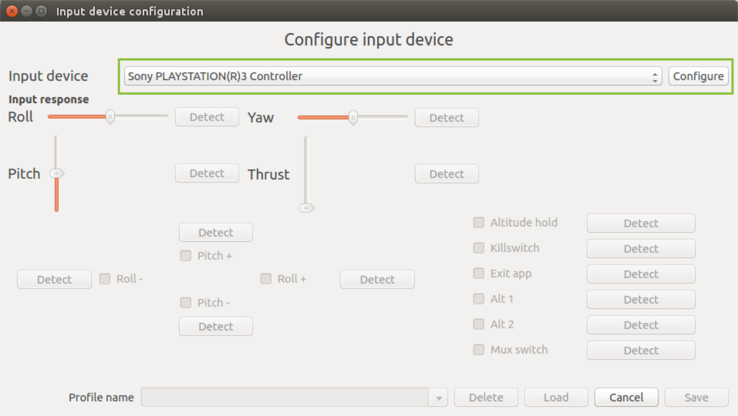
Task: Adjust the Roll response slider handle
Action: pos(110,117)
